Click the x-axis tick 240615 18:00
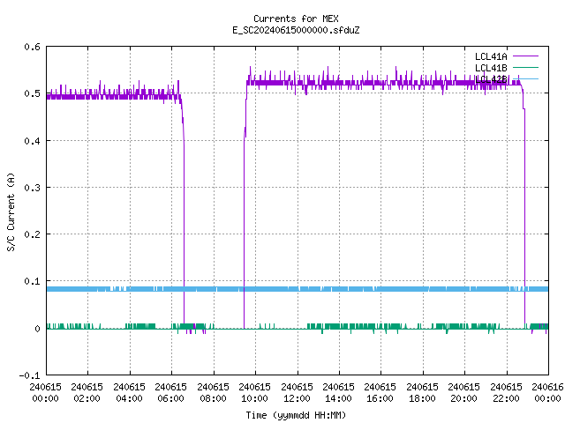Image resolution: width=565 pixels, height=423 pixels. (422, 392)
